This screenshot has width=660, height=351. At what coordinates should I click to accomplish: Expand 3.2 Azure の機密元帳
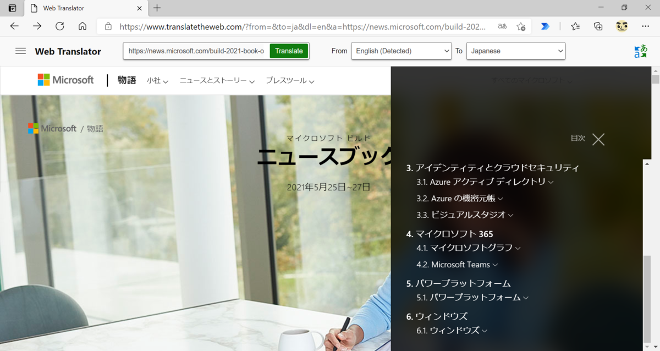(460, 198)
